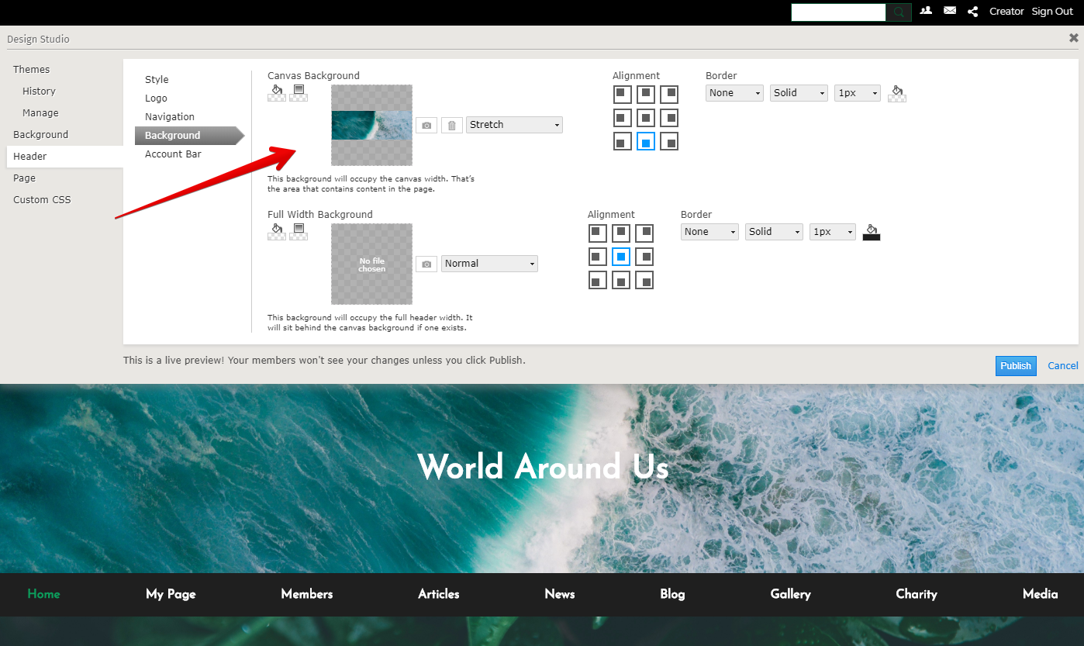Open Canvas Background gradient picker
1084x646 pixels.
[299, 93]
